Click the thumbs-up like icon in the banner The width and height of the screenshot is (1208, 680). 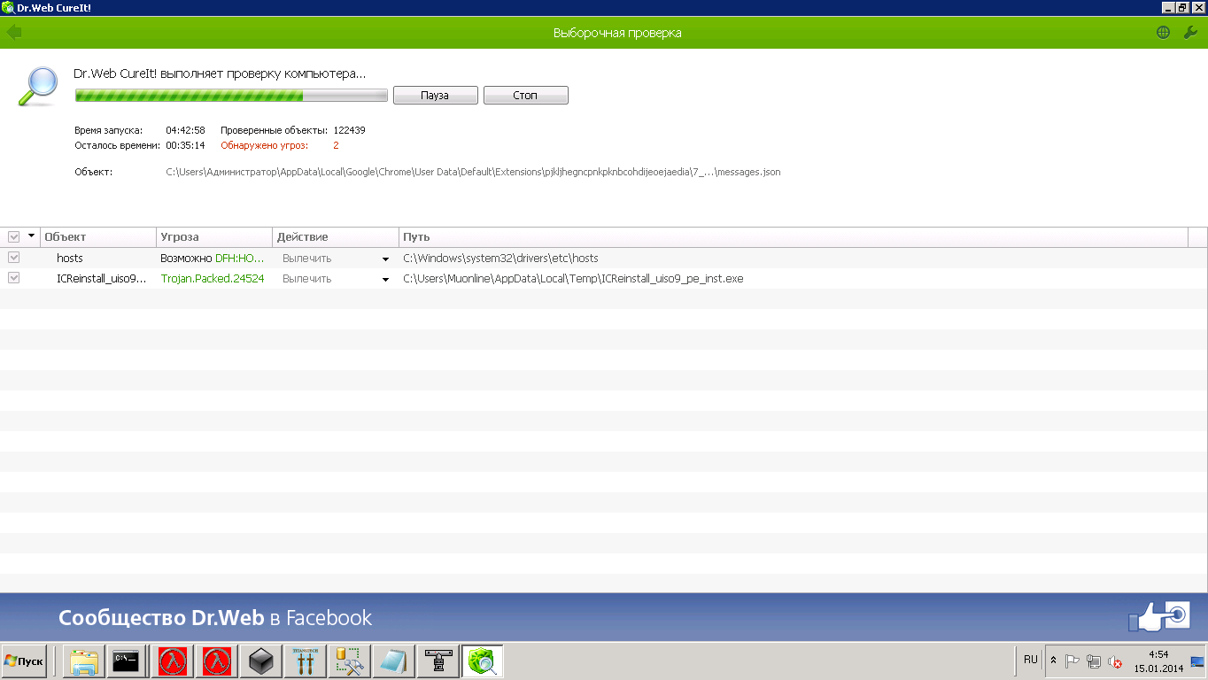click(1159, 616)
